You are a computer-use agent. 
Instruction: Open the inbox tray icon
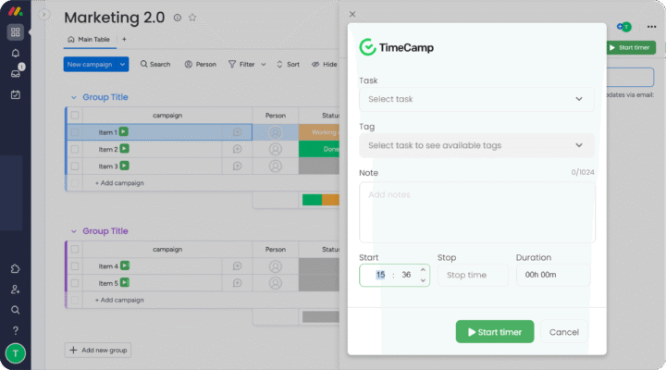(x=16, y=73)
